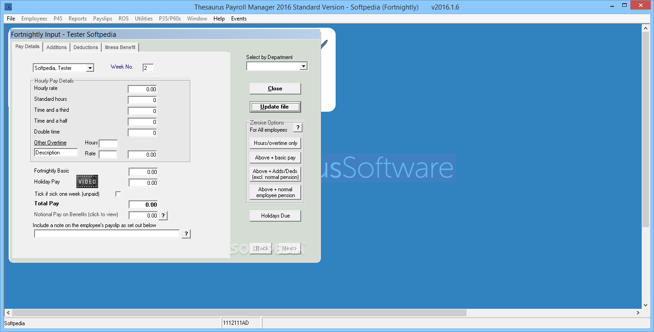
Task: Click the application icon in title bar
Action: (8, 7)
